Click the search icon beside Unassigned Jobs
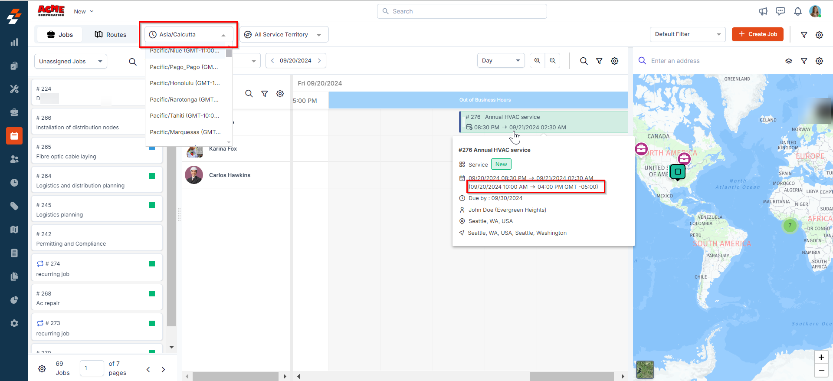 click(133, 62)
